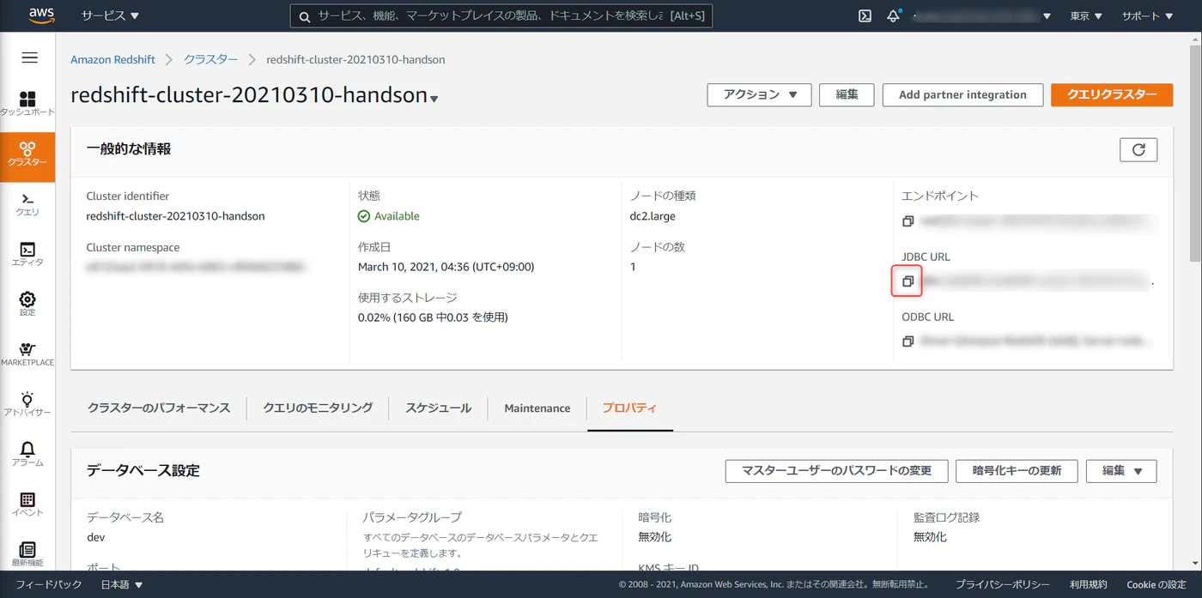The height and width of the screenshot is (598, 1202).
Task: Click the search magnifier icon
Action: [x=305, y=16]
